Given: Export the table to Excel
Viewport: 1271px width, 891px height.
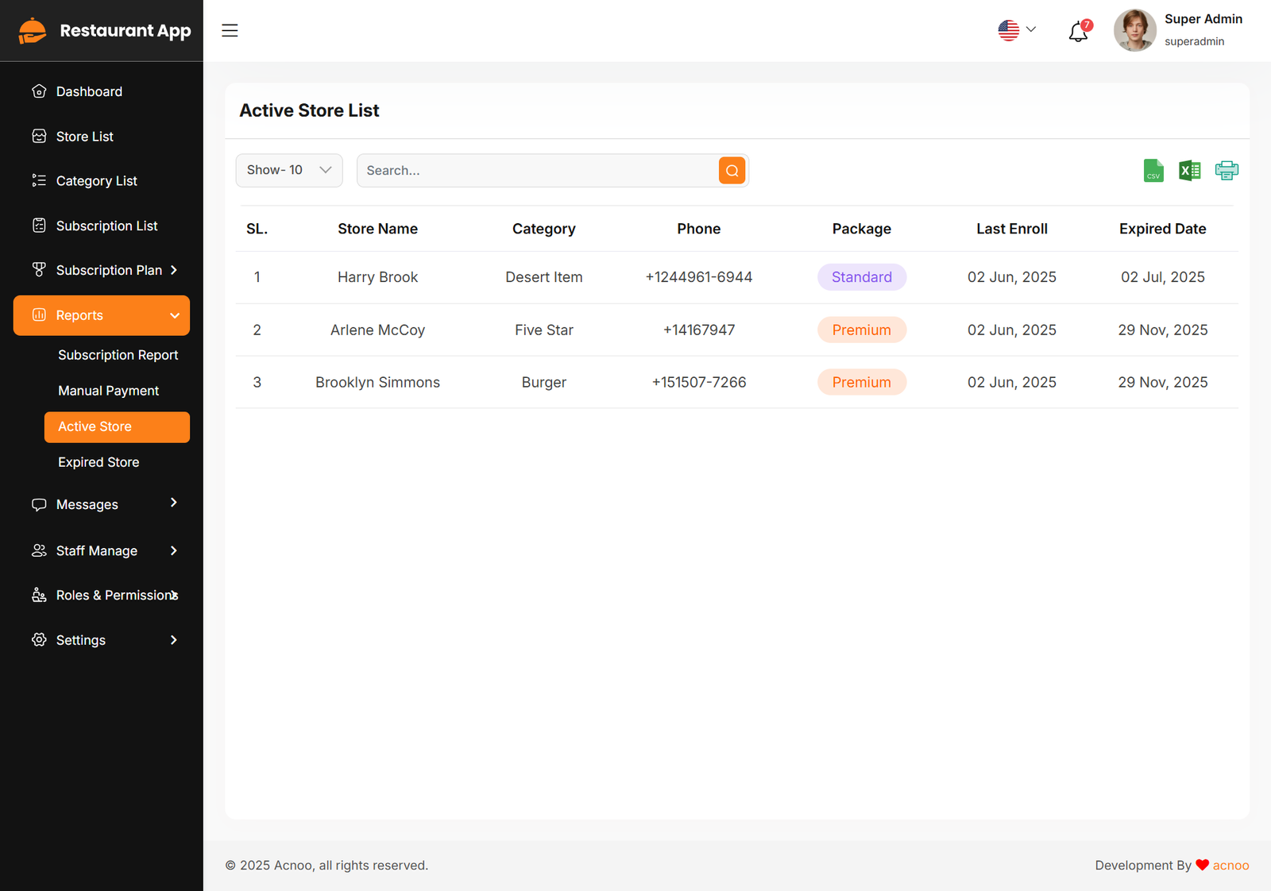Looking at the screenshot, I should point(1189,171).
